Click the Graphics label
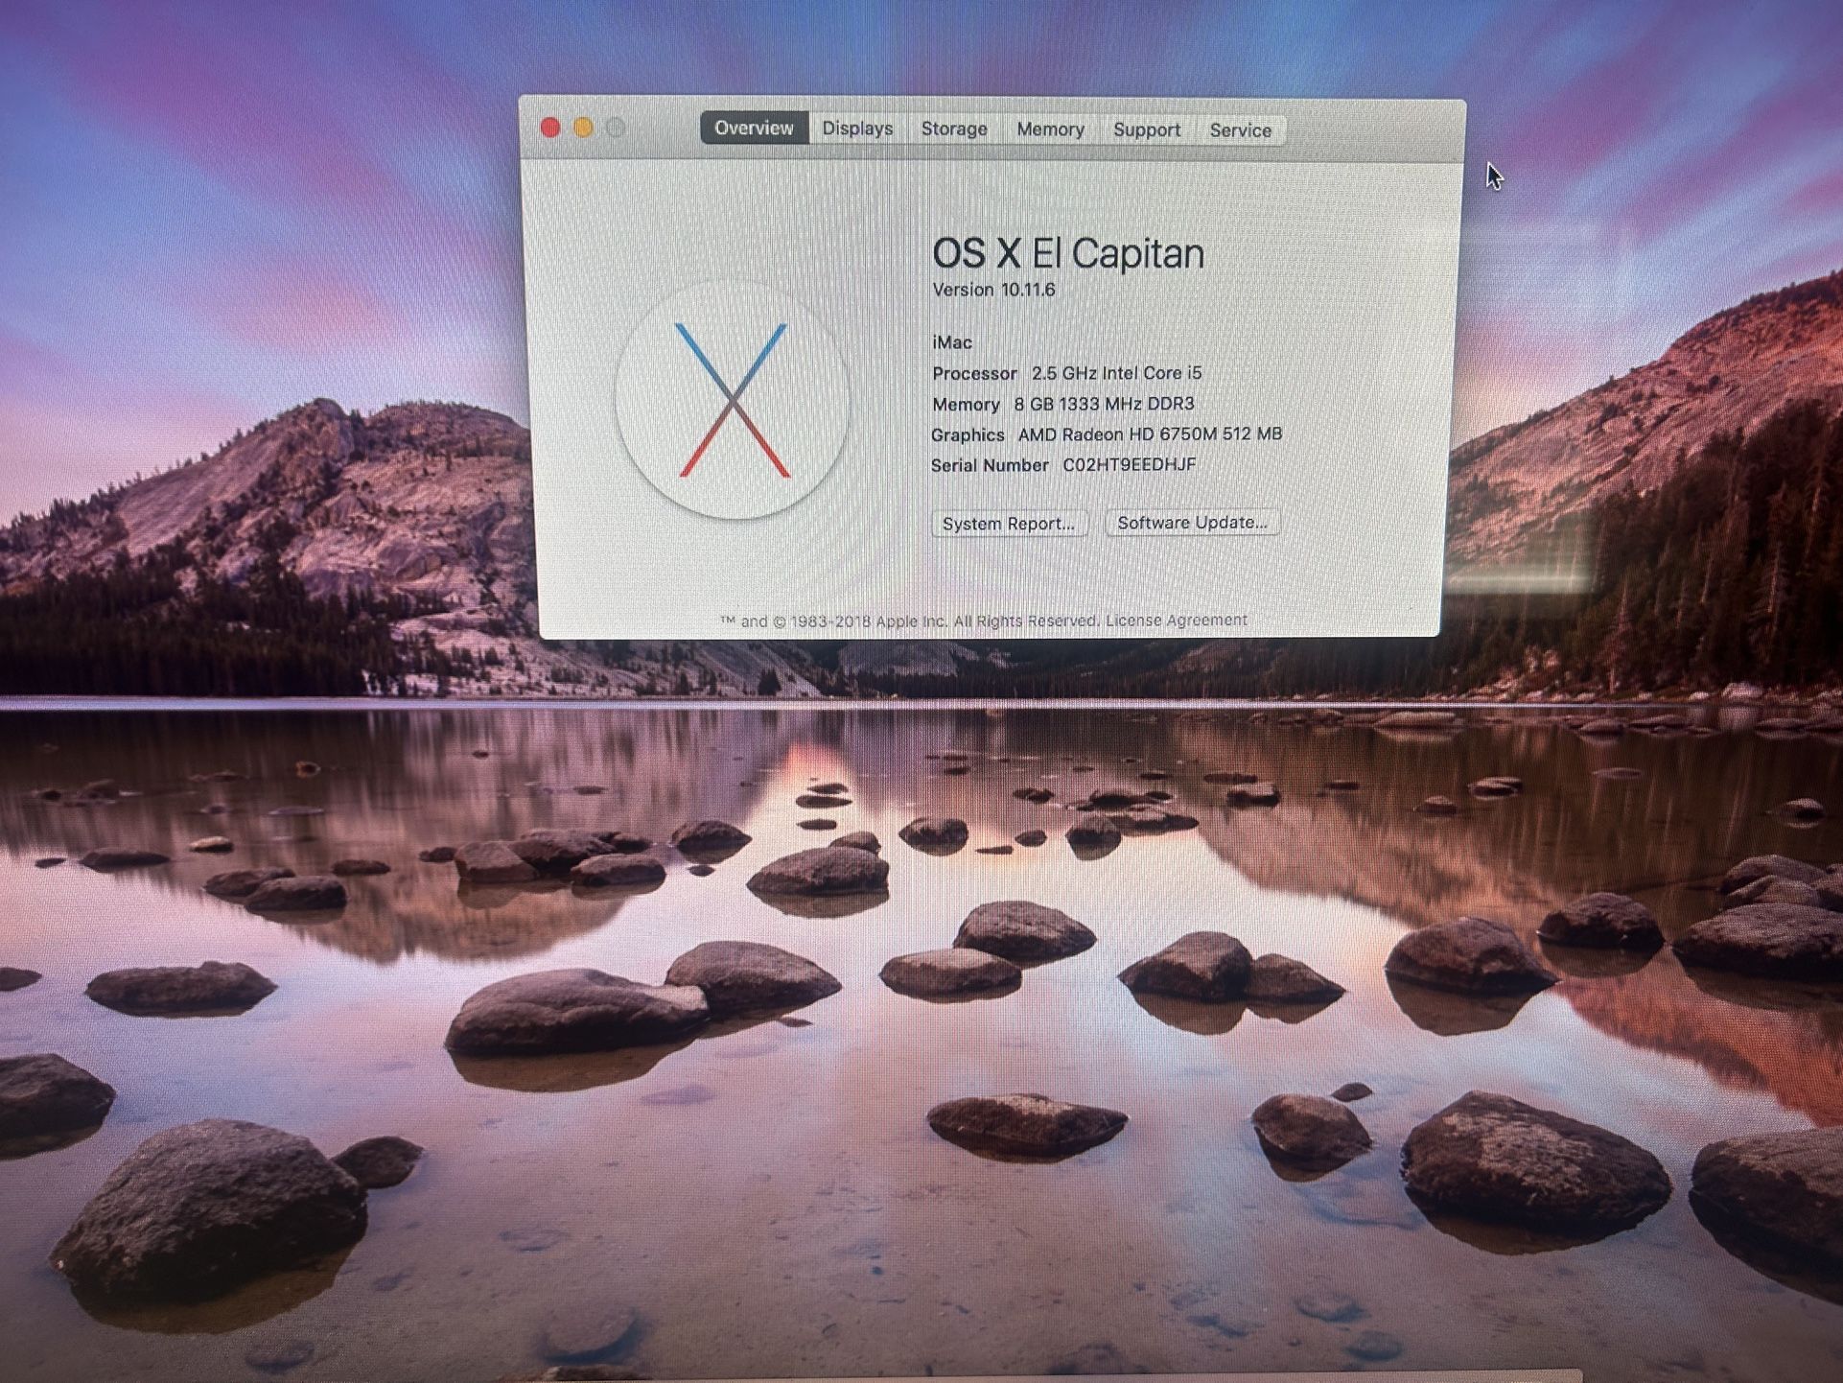 point(968,435)
